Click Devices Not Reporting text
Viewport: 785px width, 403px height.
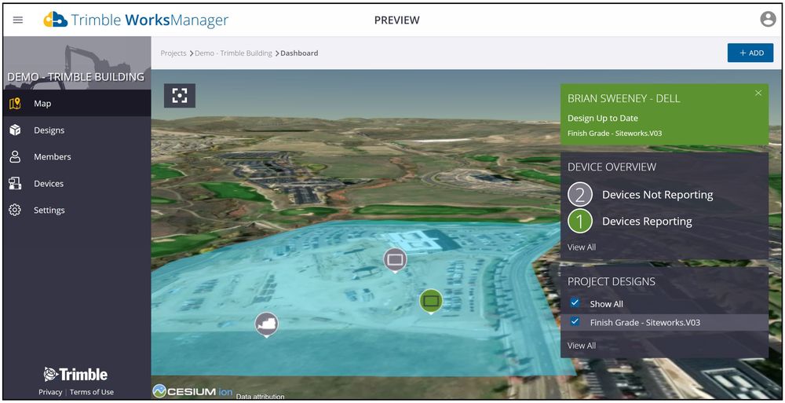click(x=657, y=195)
